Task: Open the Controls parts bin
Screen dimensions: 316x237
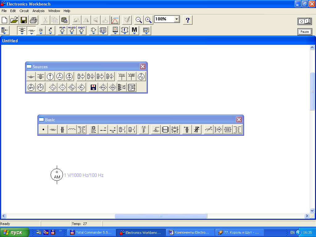Action: (125, 31)
